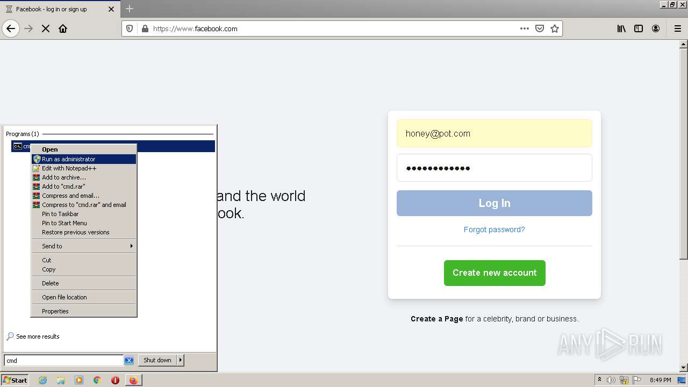Select Pin to Start Menu
Screen dimensions: 688x387
[x=83, y=223]
